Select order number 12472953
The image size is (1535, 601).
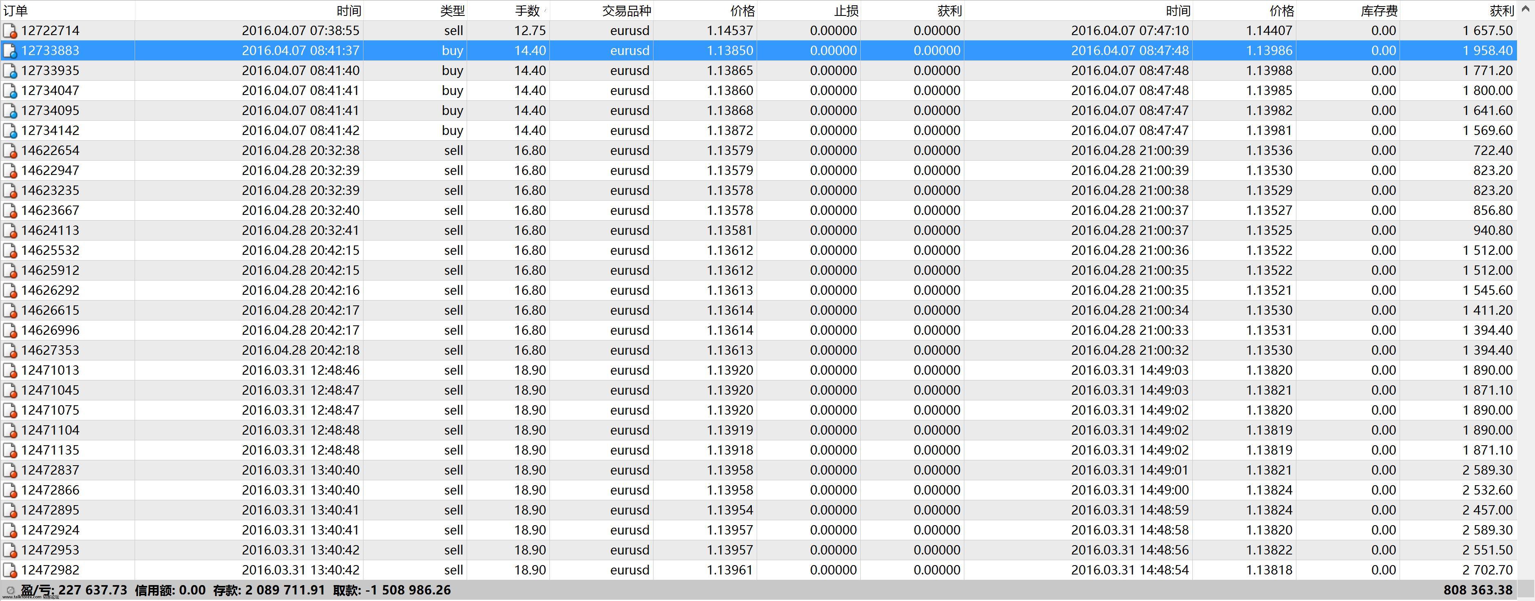[50, 550]
